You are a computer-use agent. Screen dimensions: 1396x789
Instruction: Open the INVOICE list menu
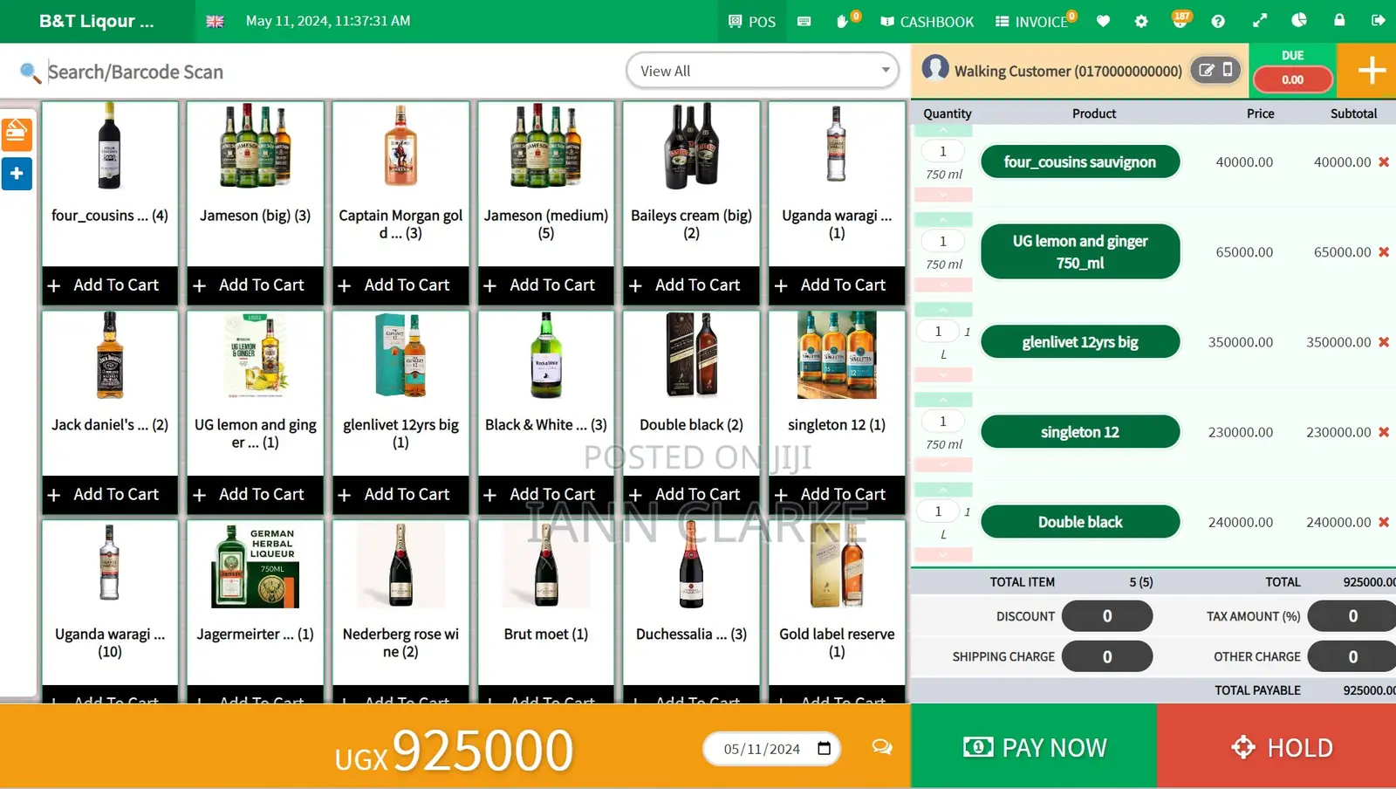[1033, 21]
